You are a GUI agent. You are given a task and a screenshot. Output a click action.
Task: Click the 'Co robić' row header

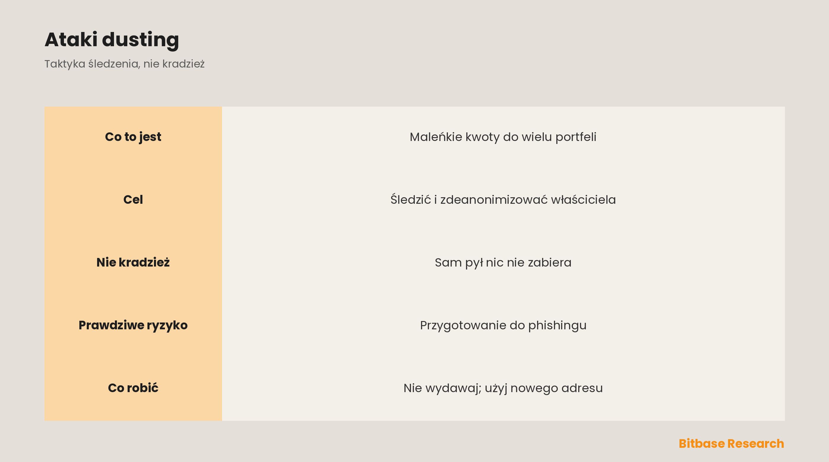pos(133,388)
